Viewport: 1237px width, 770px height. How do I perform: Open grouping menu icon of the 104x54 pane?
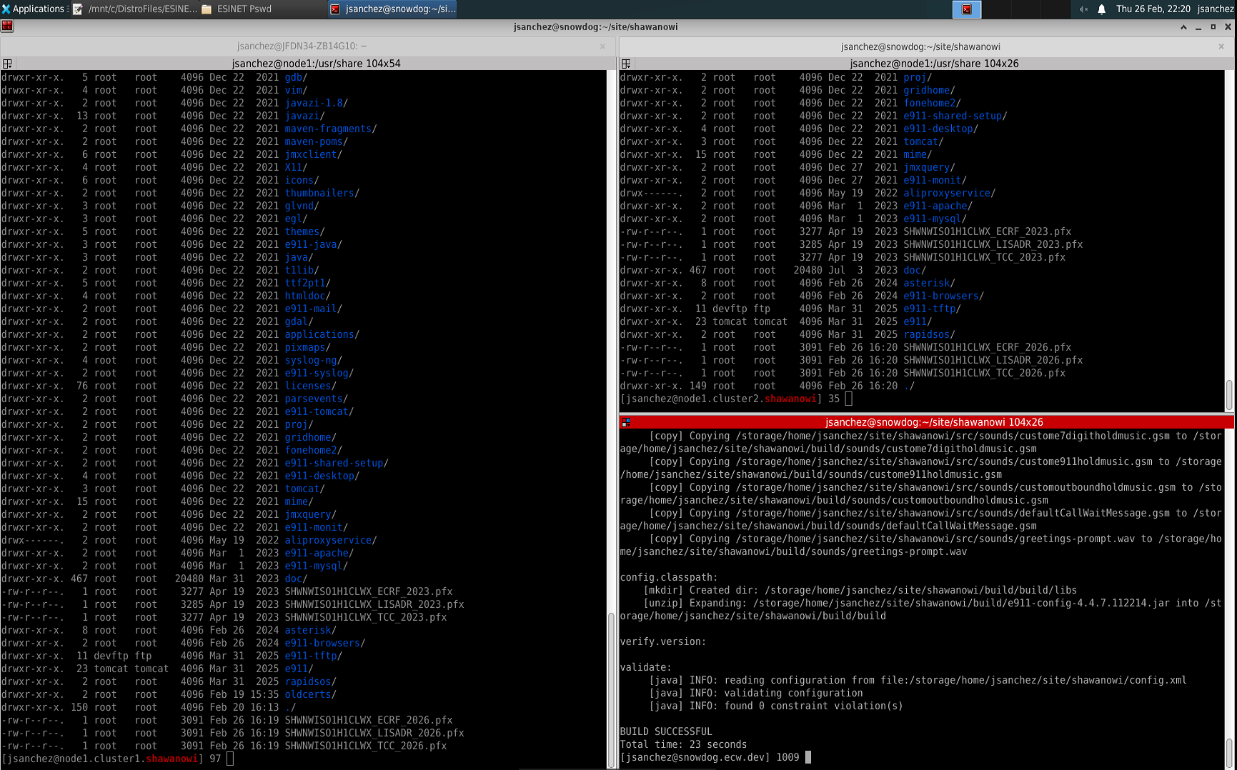(7, 64)
